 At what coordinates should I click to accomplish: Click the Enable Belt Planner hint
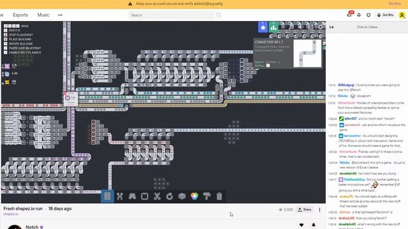click(x=22, y=52)
